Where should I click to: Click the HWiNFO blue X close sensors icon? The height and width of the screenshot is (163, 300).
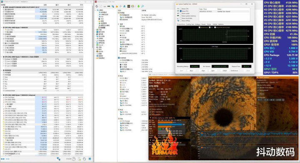pyautogui.click(x=90, y=159)
